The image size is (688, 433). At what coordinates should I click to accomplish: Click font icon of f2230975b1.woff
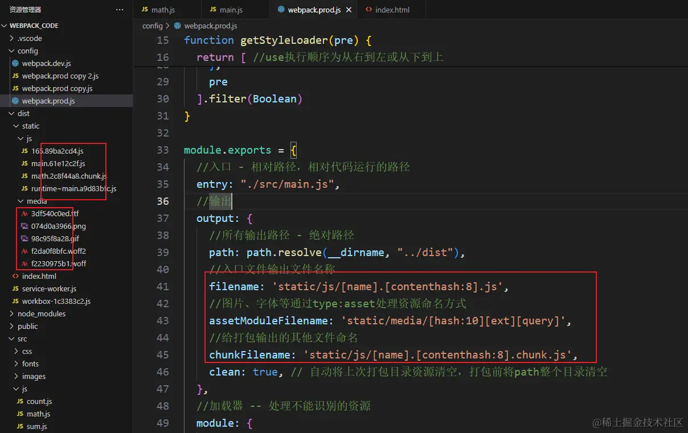tap(24, 263)
